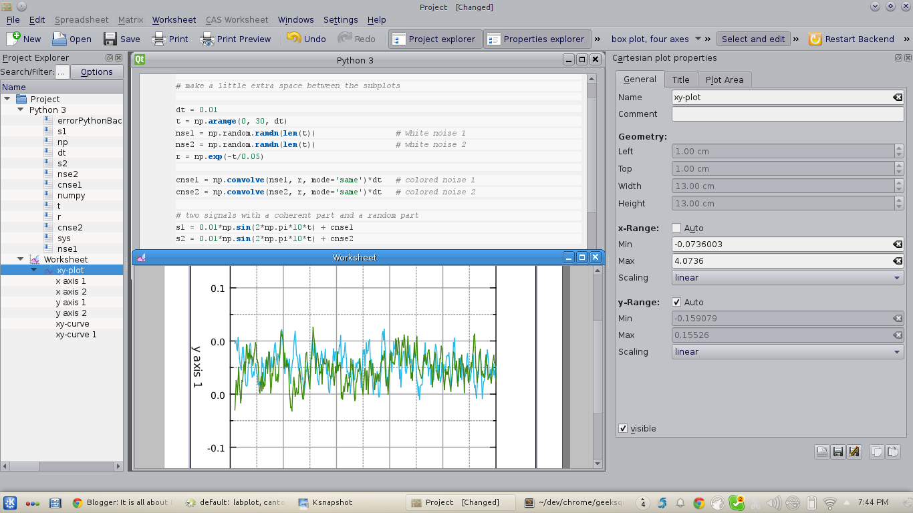Screen dimensions: 913x513
Task: Save the project using the toolbar Save icon
Action: click(x=111, y=39)
